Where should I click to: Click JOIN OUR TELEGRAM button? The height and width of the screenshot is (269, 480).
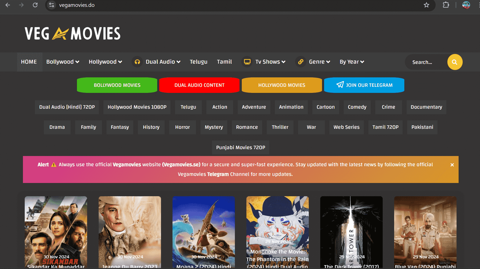364,85
